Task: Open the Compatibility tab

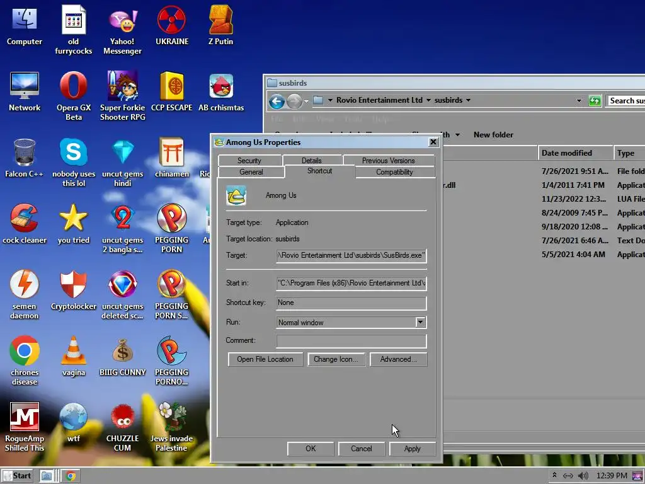Action: tap(394, 172)
